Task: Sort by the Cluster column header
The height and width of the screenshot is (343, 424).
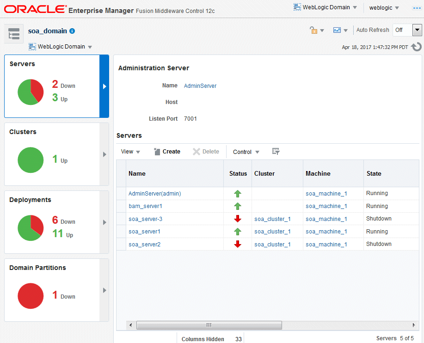Action: [277, 173]
